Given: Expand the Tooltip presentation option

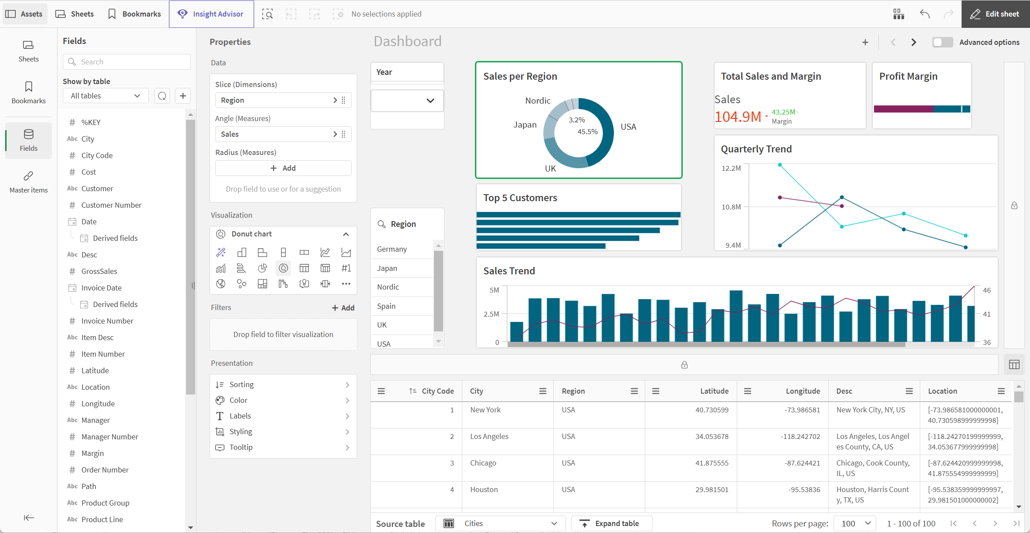Looking at the screenshot, I should tap(283, 447).
